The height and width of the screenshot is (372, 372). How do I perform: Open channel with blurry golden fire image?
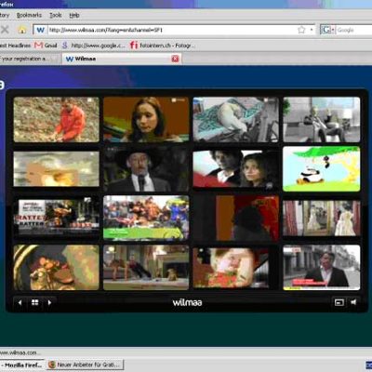click(x=56, y=169)
